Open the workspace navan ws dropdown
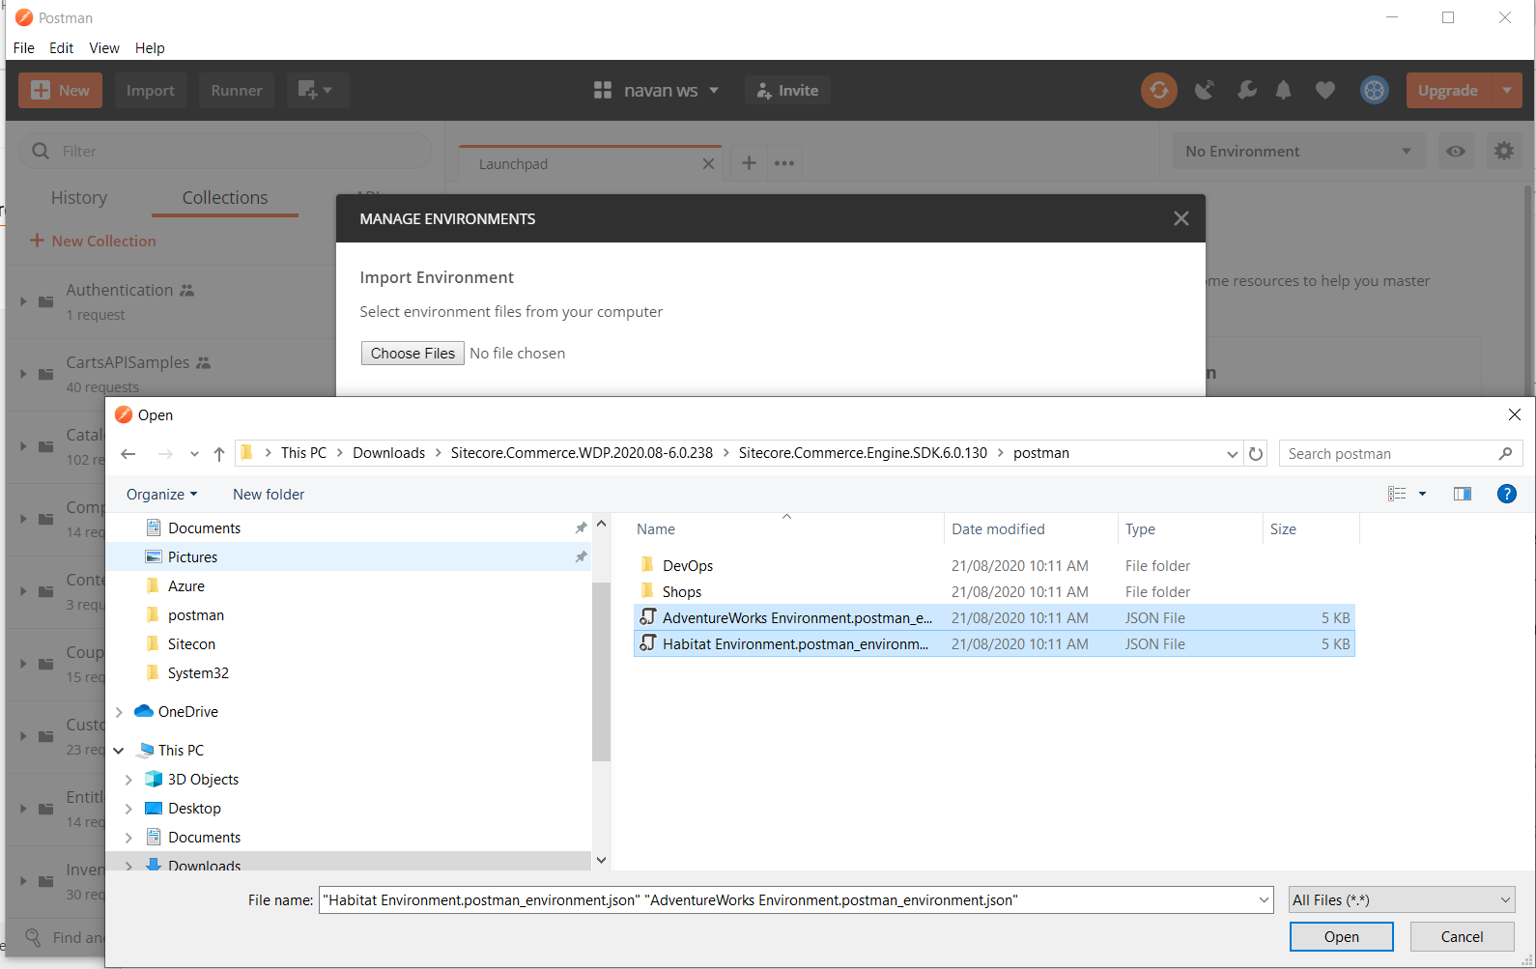This screenshot has width=1536, height=969. (x=656, y=90)
